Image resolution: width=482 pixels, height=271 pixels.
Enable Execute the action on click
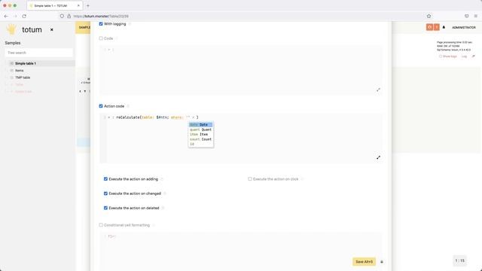click(x=250, y=179)
